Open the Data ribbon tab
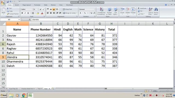Viewport: 175px width, 98px height. (46, 5)
